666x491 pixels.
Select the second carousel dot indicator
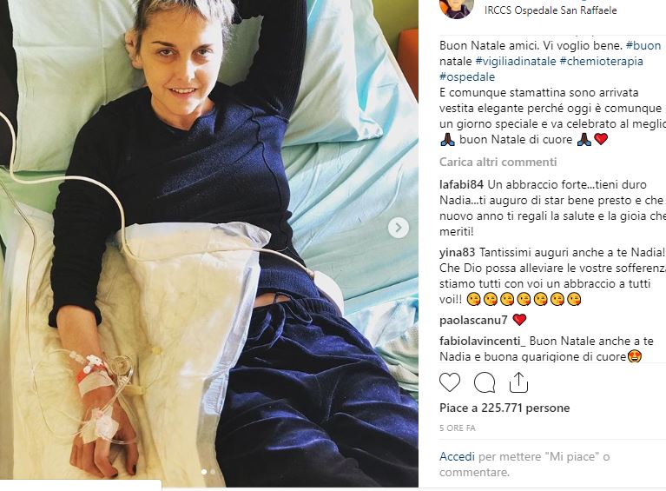pos(213,472)
